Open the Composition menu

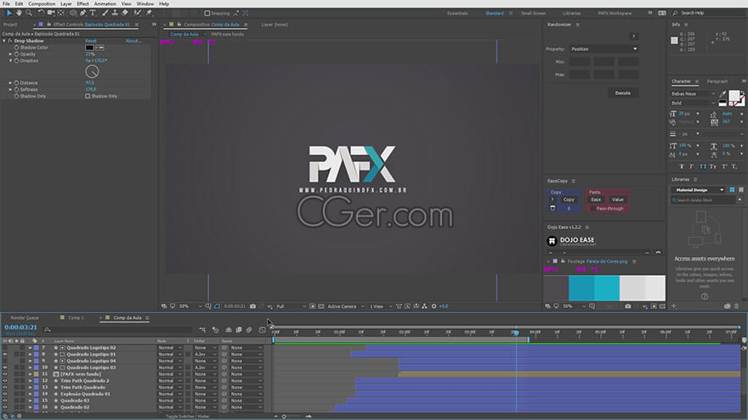click(x=42, y=3)
